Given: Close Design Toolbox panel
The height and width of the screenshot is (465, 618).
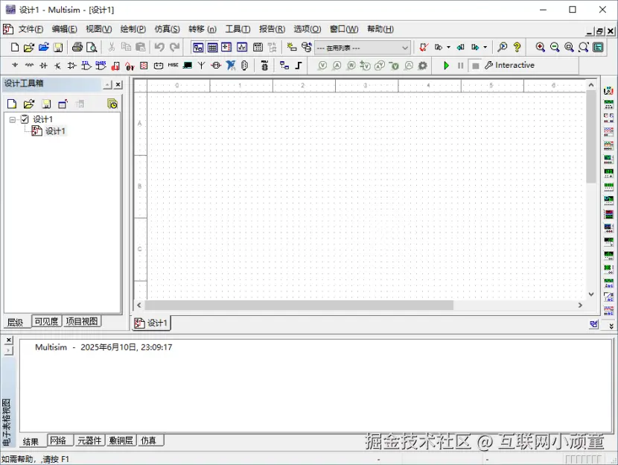Looking at the screenshot, I should tap(118, 84).
